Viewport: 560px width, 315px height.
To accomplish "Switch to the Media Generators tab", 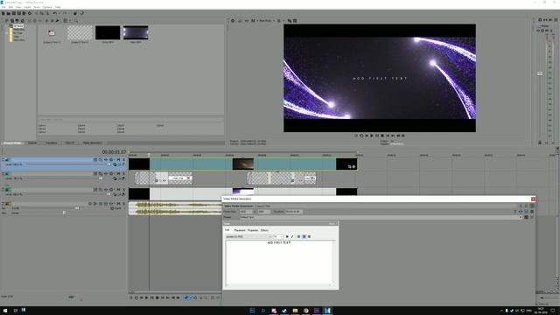I will coord(93,143).
